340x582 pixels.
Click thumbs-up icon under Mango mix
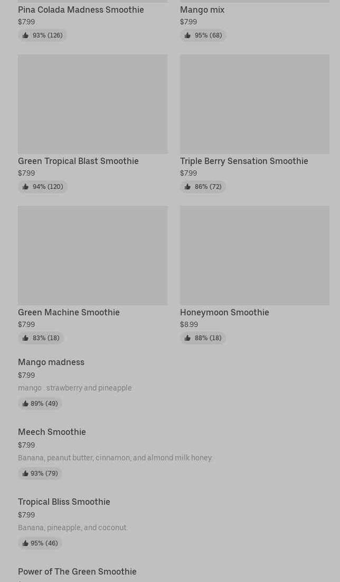point(187,35)
